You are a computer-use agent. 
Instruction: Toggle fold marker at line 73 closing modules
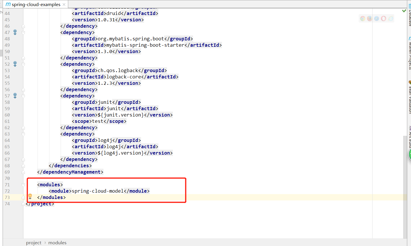point(23,198)
